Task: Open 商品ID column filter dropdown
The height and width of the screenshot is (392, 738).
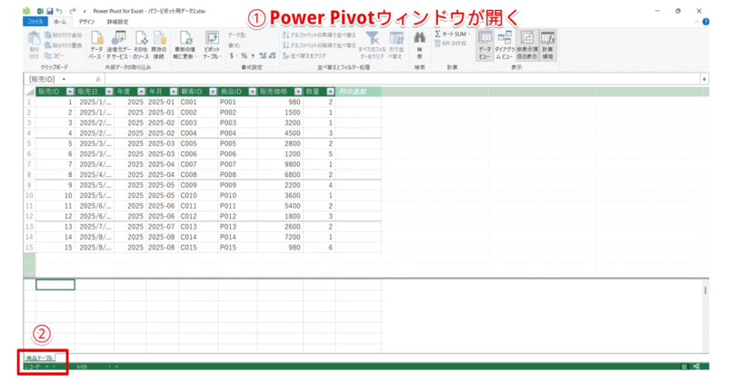Action: coord(253,92)
